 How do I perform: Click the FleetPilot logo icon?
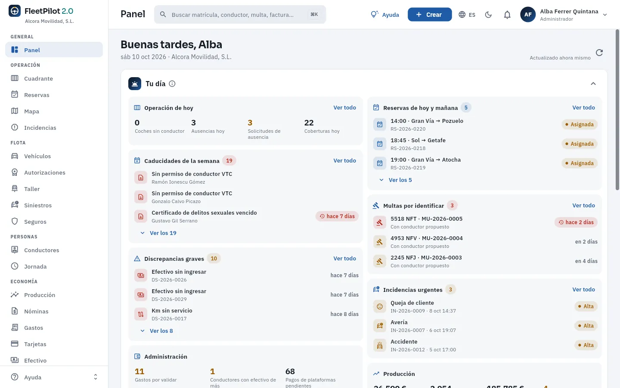[15, 11]
